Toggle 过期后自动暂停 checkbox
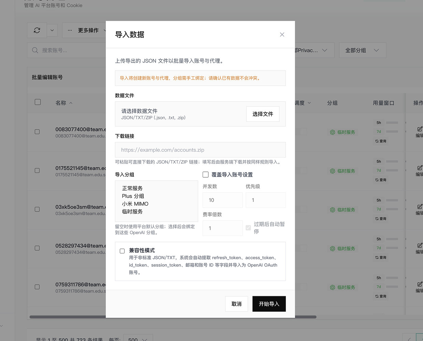 pyautogui.click(x=248, y=228)
